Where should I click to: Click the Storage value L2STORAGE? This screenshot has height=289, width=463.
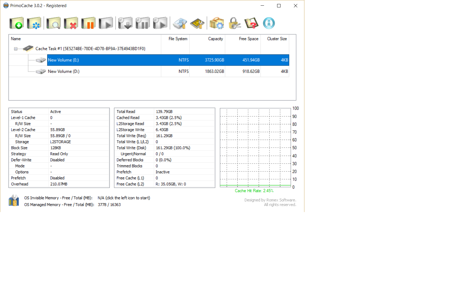(x=61, y=142)
